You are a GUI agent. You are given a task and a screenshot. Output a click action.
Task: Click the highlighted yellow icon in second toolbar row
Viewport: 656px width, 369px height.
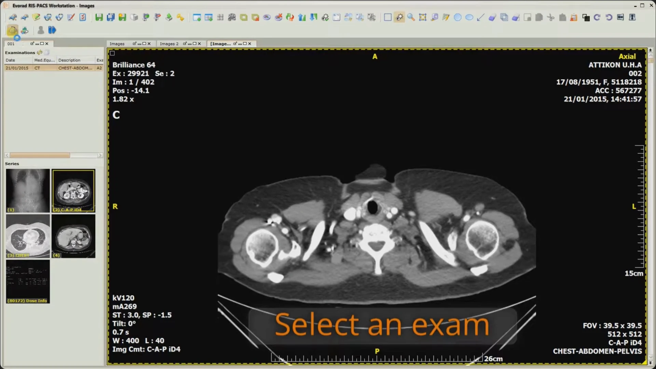(x=12, y=30)
